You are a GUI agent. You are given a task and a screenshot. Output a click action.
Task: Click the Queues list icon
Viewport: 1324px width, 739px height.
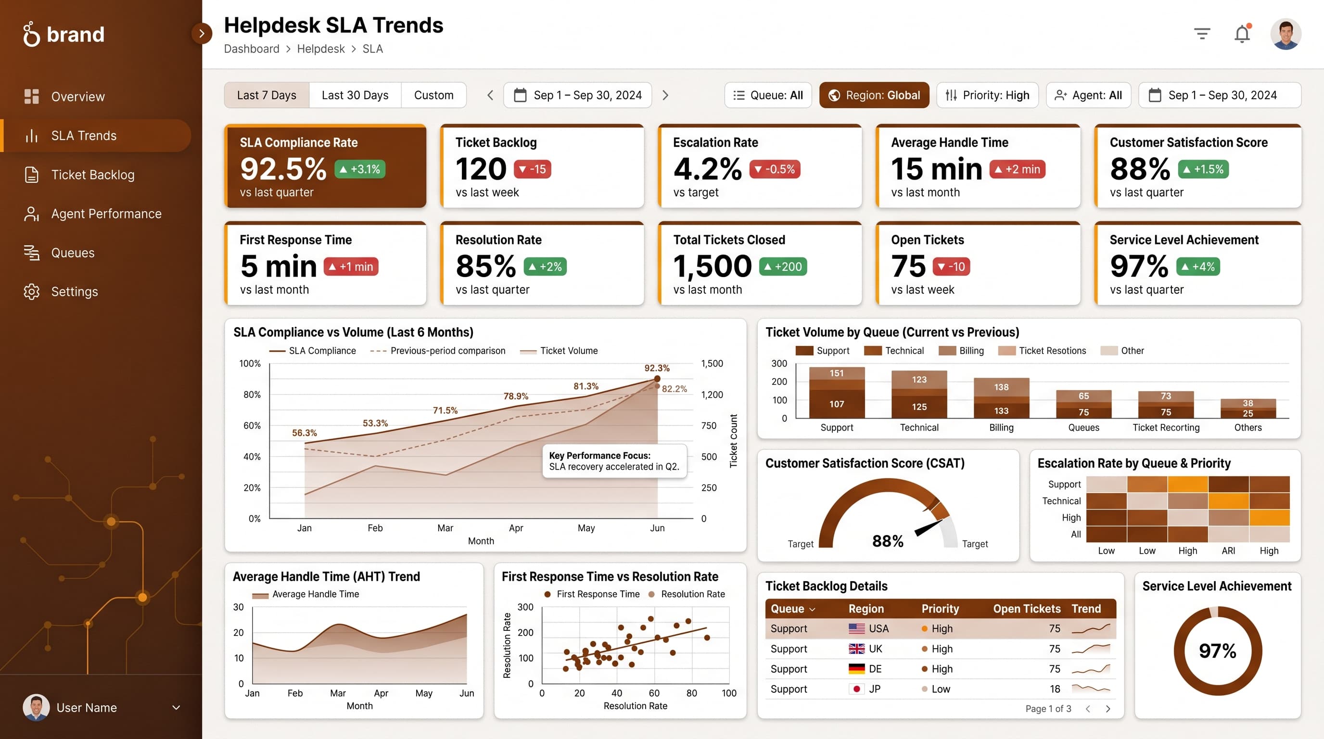point(31,253)
